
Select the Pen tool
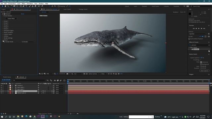coord(24,6)
